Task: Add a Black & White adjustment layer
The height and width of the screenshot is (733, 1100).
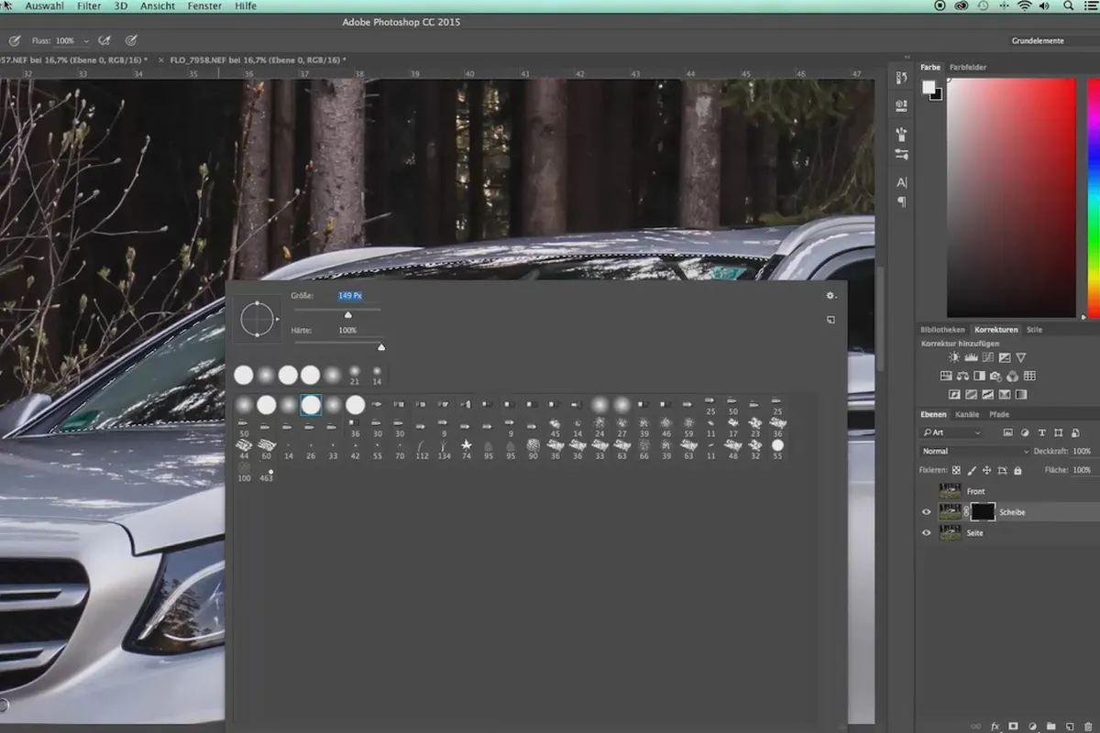Action: tap(979, 376)
